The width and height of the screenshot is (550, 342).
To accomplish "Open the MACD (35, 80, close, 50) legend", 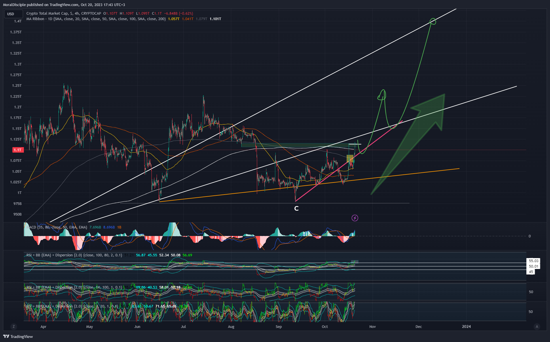I will tap(57, 227).
